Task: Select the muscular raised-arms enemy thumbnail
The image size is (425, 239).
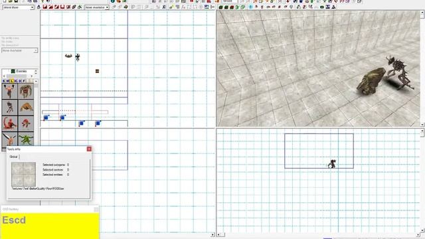Action: (9, 91)
